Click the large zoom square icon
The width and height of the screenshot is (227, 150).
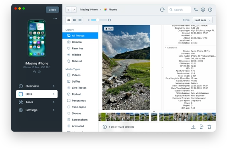(110, 20)
